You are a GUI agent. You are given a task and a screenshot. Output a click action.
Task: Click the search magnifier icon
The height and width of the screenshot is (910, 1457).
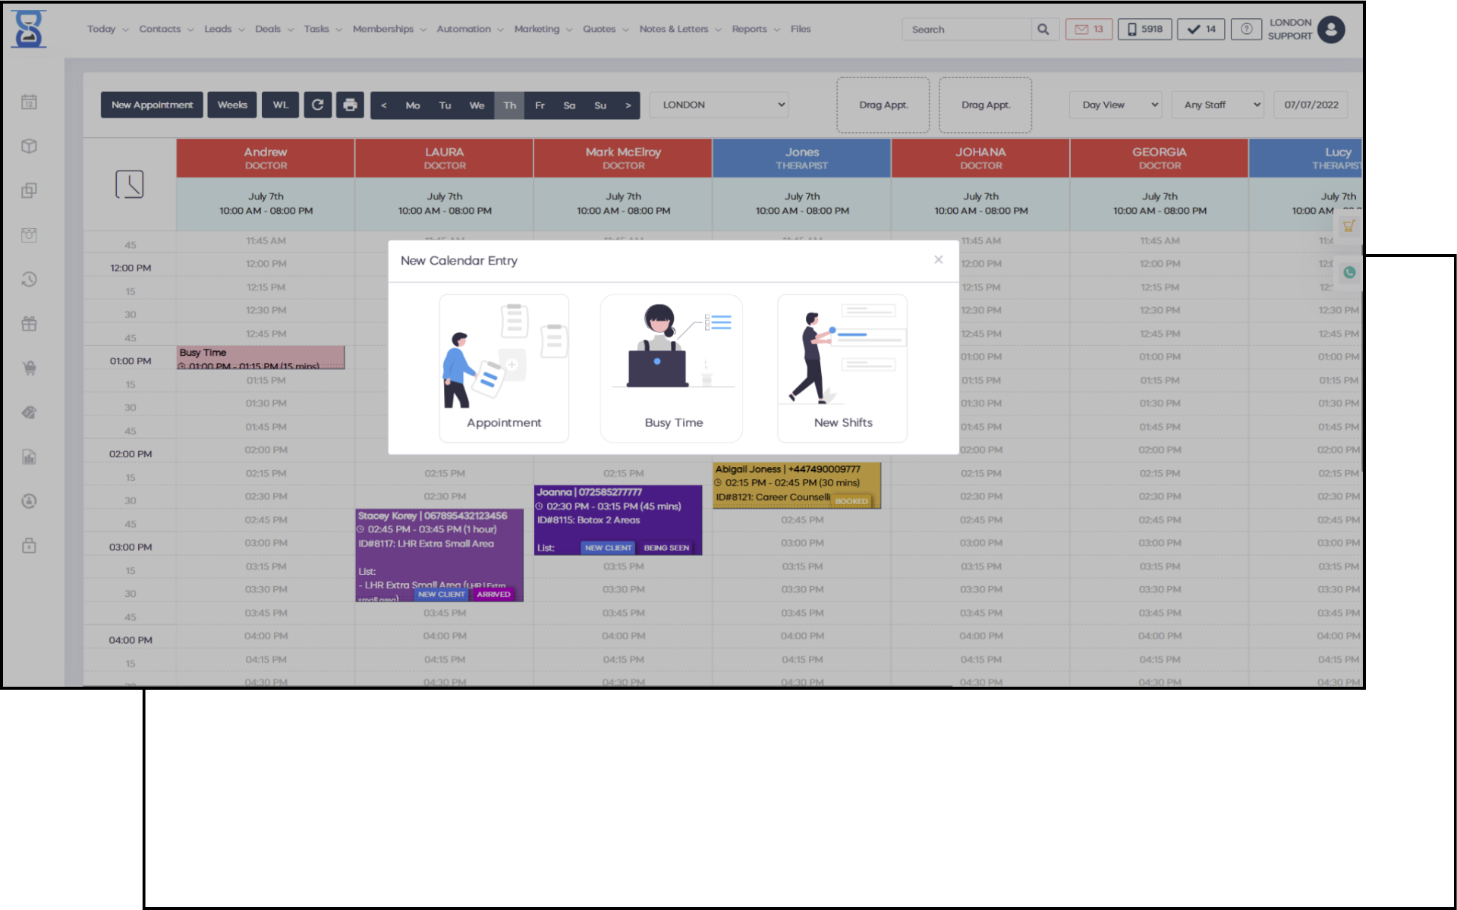(1043, 30)
